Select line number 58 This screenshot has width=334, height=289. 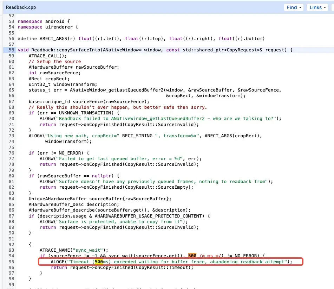click(11, 50)
